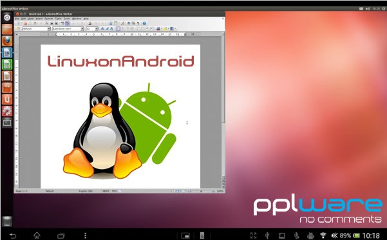Open the Table menu in Writer
387x240 pixels.
tap(58, 19)
